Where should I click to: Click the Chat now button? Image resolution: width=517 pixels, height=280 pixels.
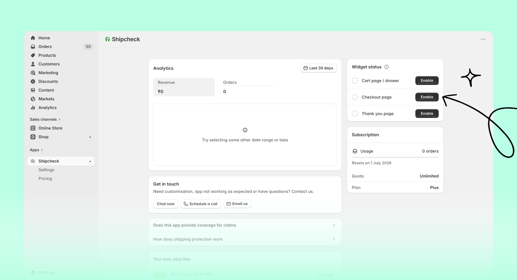(x=165, y=204)
